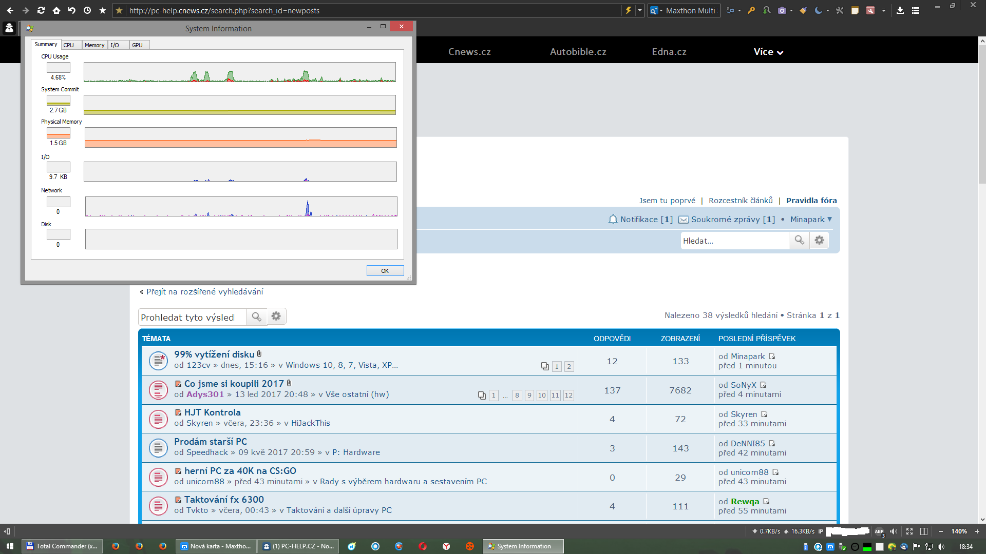Click the Maxthon screenshot camera icon
Viewport: 986px width, 554px height.
[x=782, y=10]
